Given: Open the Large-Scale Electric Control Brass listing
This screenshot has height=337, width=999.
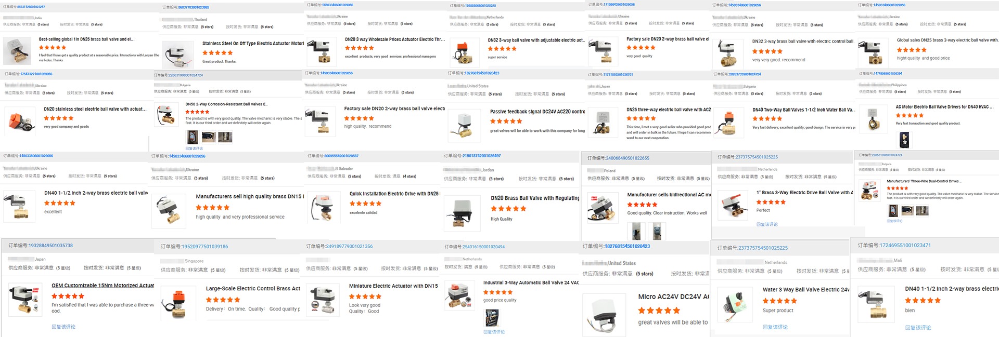Looking at the screenshot, I should [253, 289].
